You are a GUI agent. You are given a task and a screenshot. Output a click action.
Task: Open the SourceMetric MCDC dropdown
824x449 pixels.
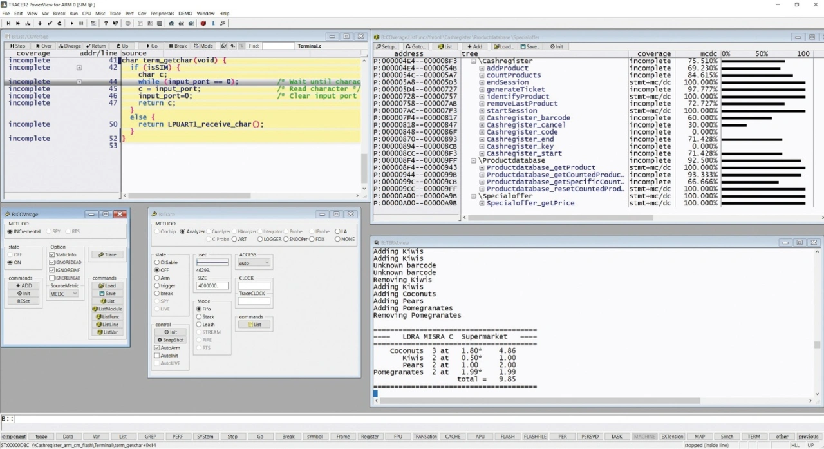(64, 294)
